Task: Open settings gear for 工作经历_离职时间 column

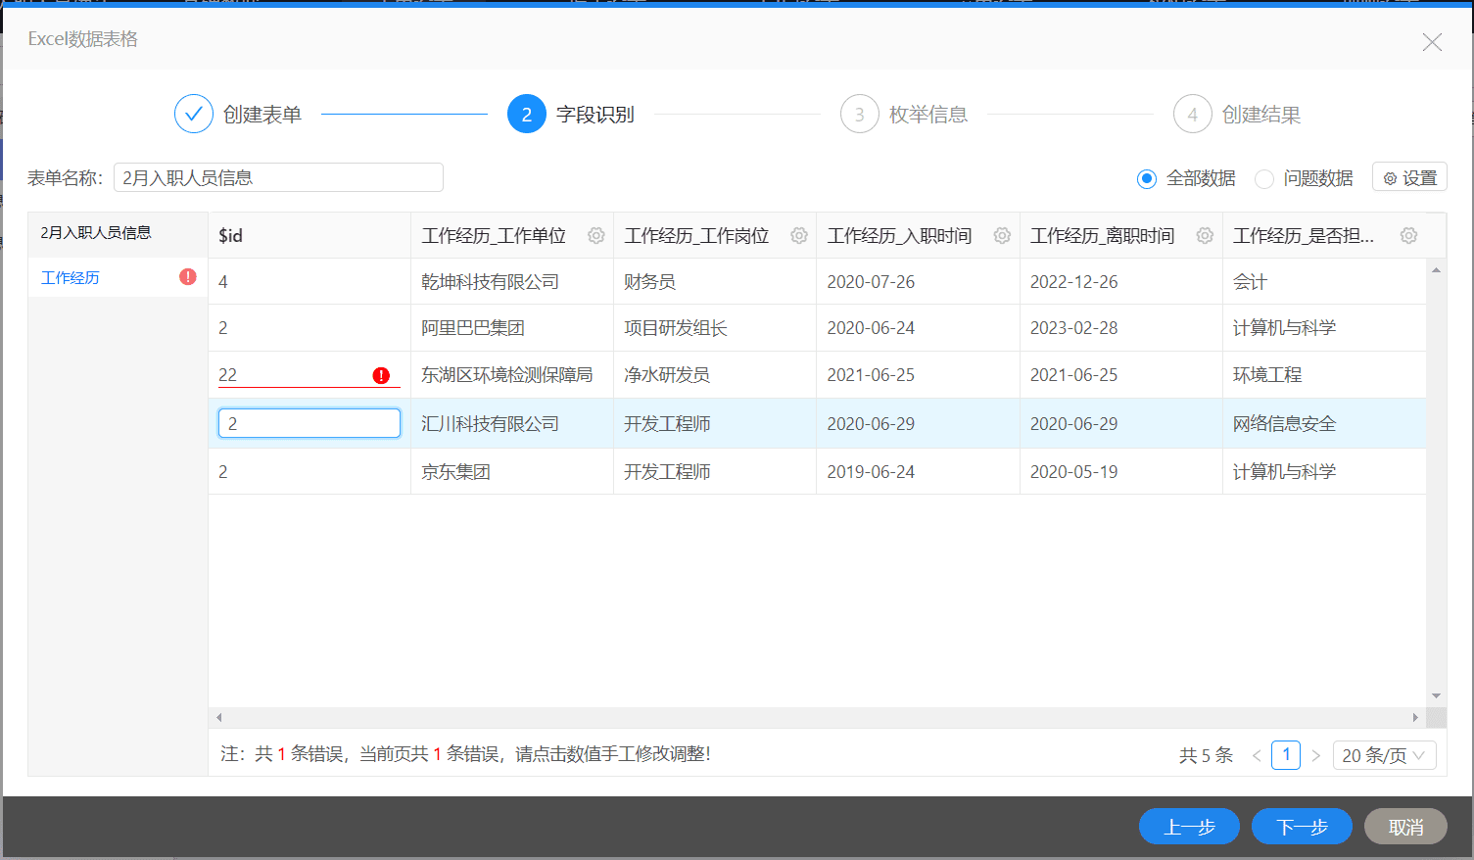Action: tap(1205, 236)
